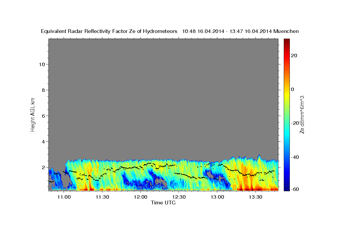Click the '12:30' time tick label
344x229 pixels.
tap(179, 197)
